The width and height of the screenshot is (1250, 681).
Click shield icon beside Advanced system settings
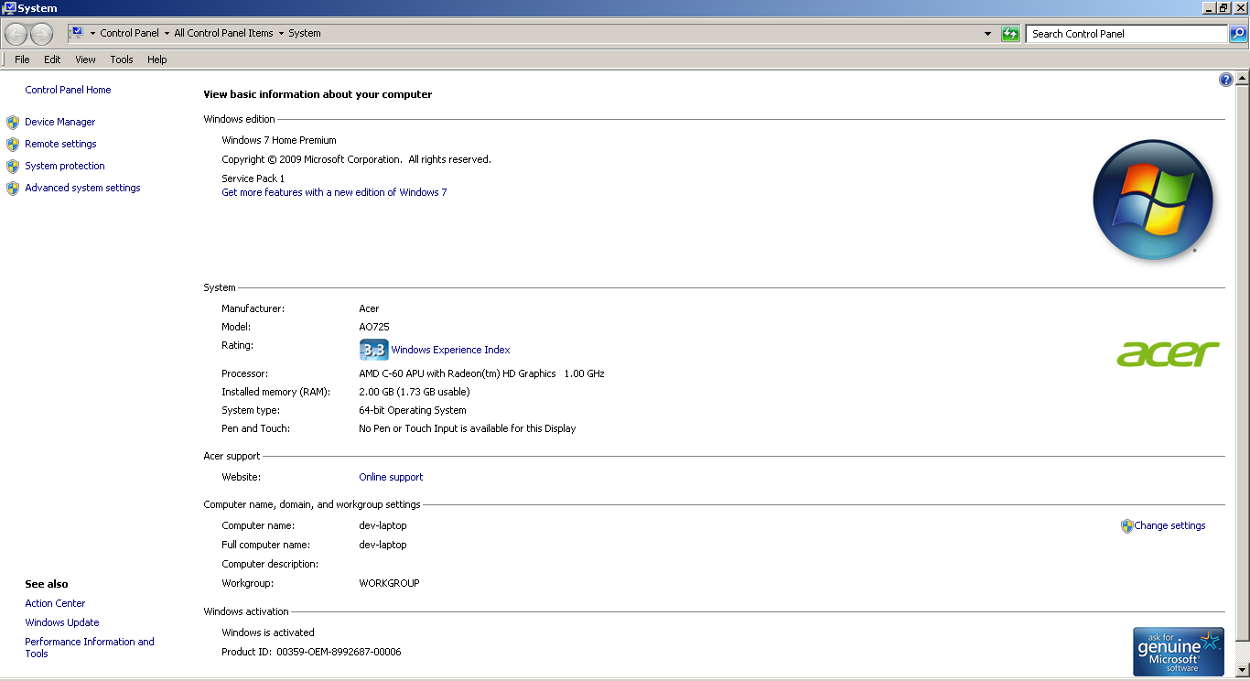point(13,188)
